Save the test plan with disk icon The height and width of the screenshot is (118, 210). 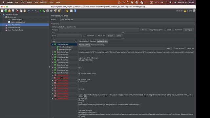(13, 11)
